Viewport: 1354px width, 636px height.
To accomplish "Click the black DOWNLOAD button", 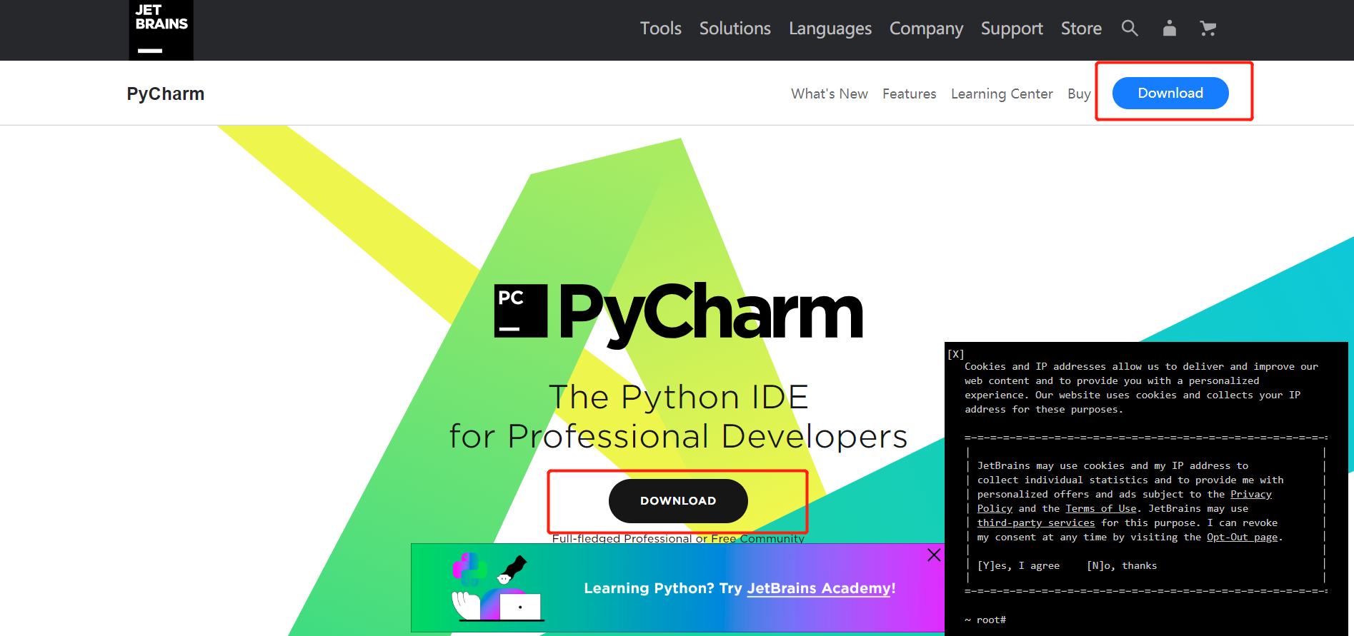I will click(x=678, y=501).
